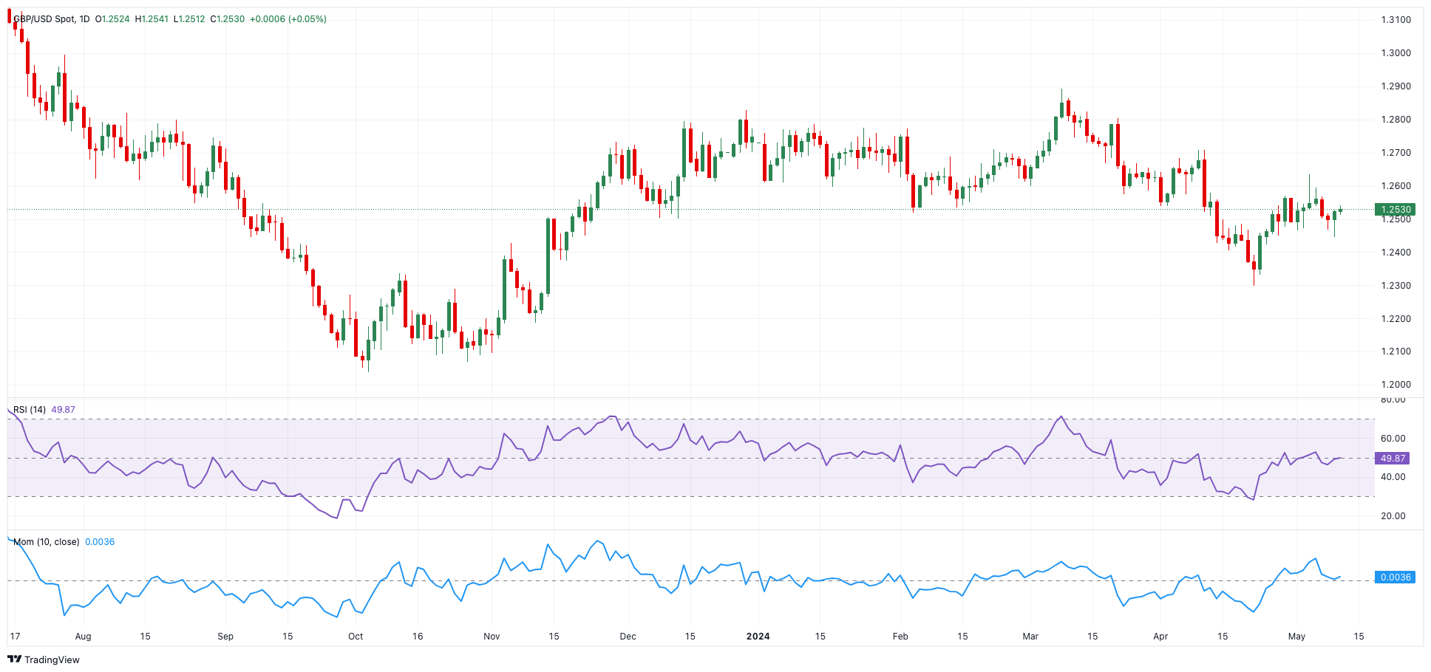The width and height of the screenshot is (1431, 672).
Task: Click the green 1.2530 current price badge
Action: click(x=1396, y=210)
